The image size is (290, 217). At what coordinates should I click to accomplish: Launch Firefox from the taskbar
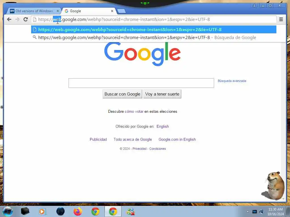pos(78,211)
